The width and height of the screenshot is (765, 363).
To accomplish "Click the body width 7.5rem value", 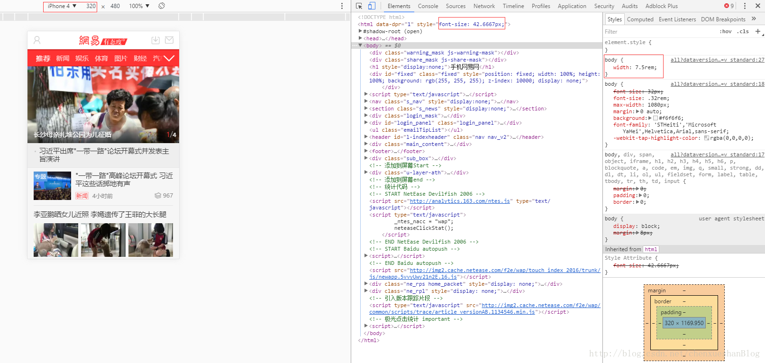I will click(646, 67).
